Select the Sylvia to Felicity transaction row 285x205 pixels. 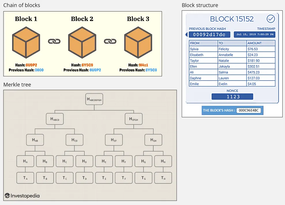[232, 49]
